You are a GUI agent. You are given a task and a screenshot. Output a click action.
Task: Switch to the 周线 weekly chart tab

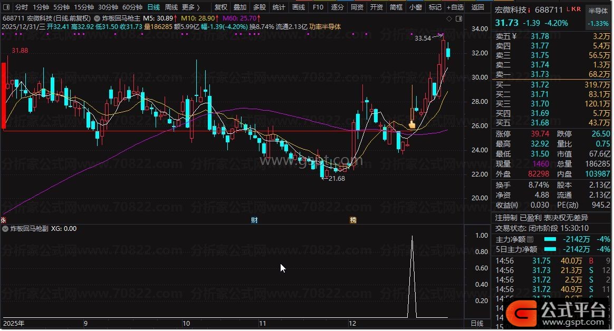point(171,7)
